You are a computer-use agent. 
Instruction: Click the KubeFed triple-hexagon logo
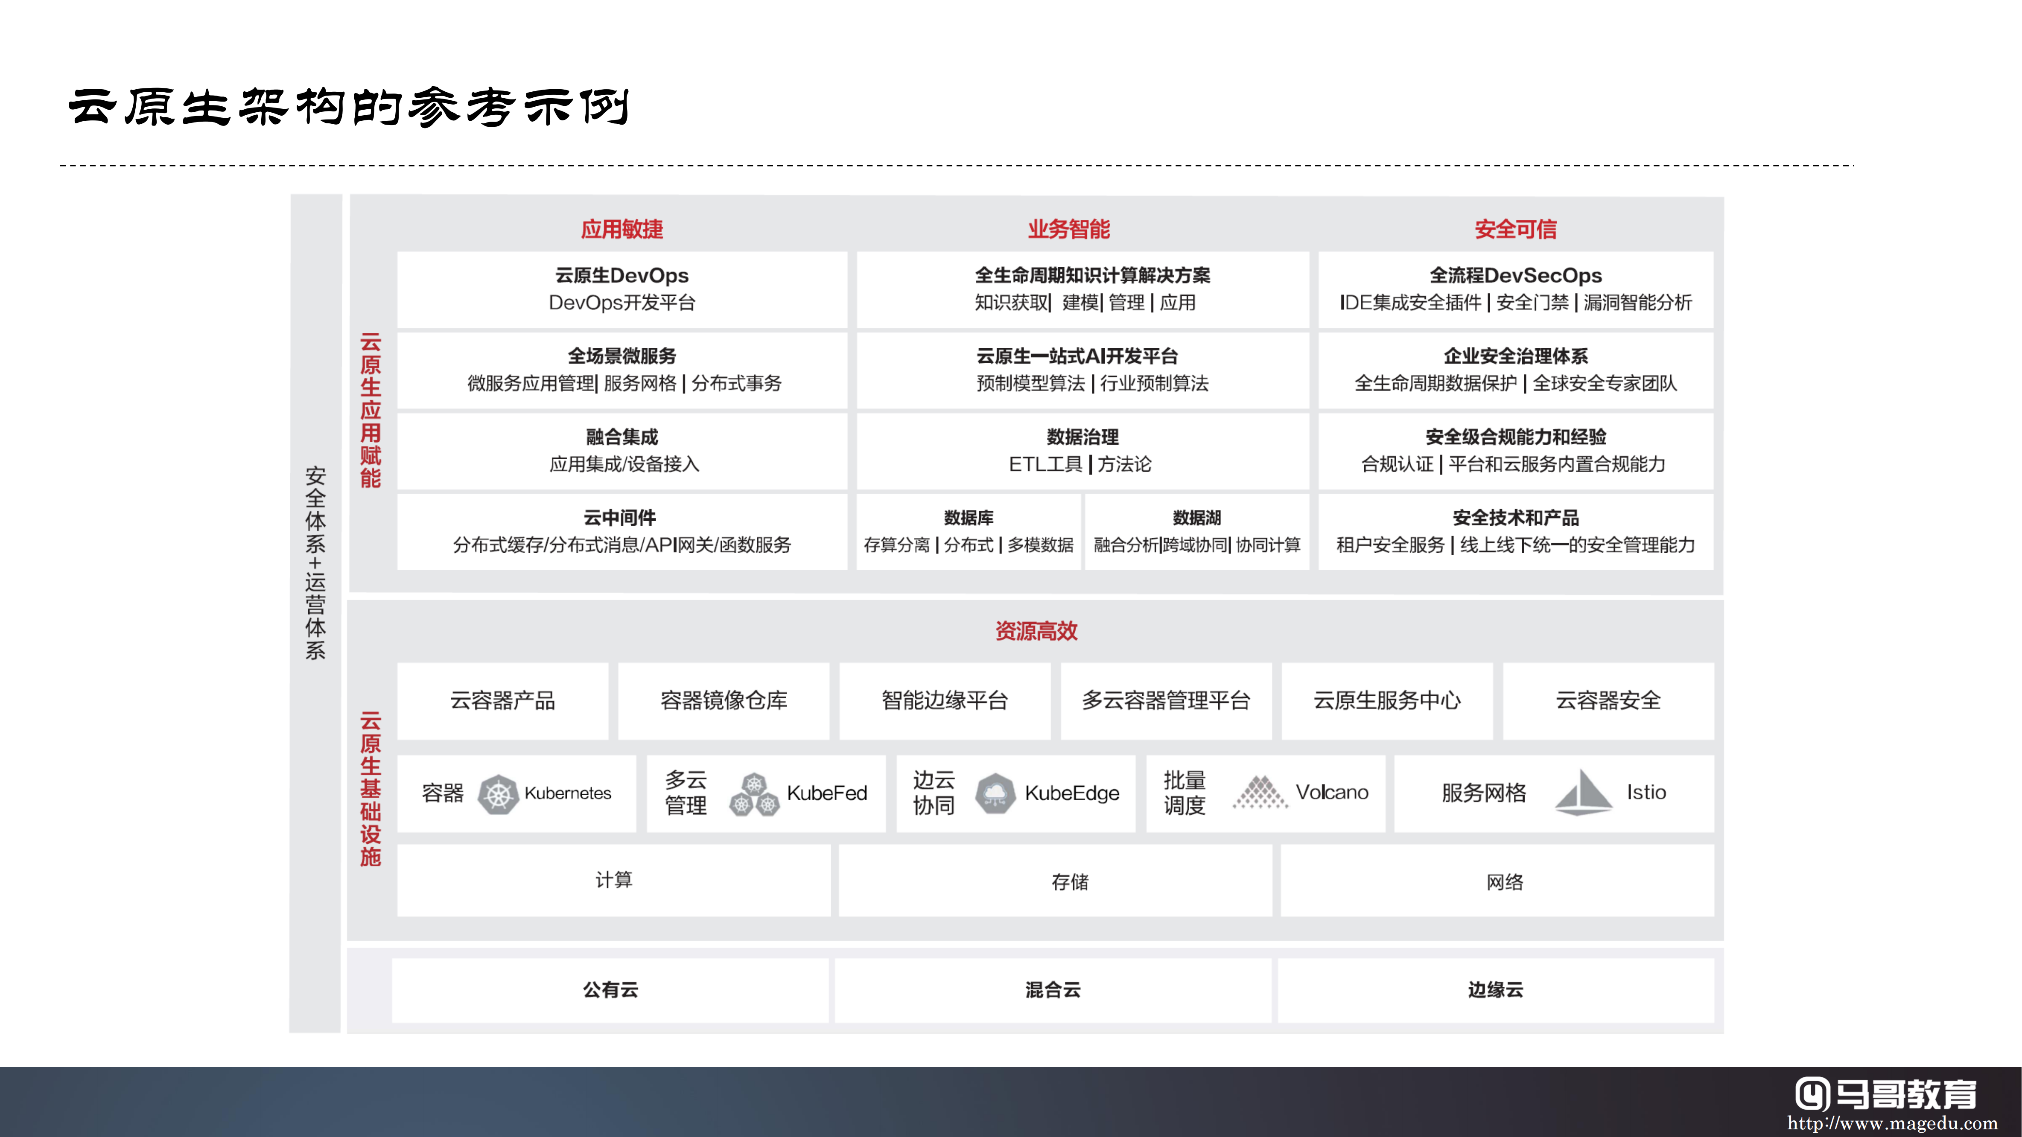[753, 794]
